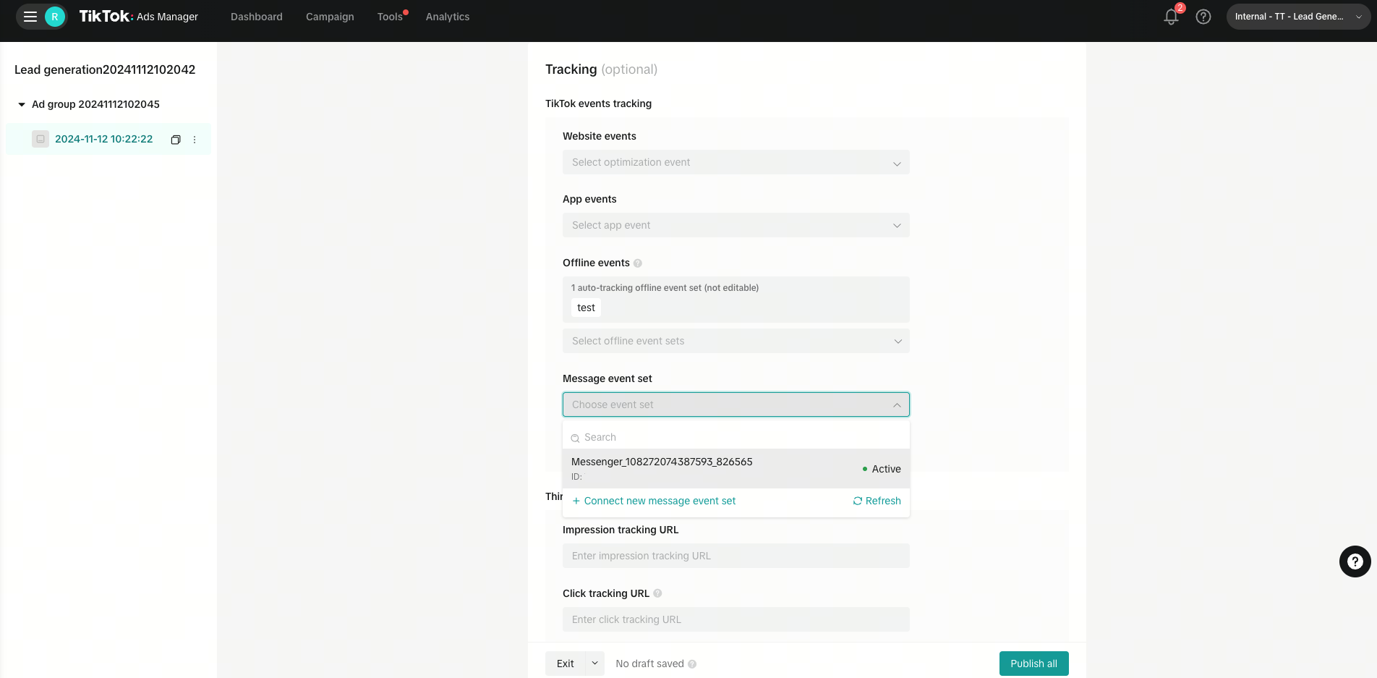Image resolution: width=1377 pixels, height=678 pixels.
Task: Click the duplicate ad icon beside 2024-11-12 10:22:22
Action: point(175,140)
